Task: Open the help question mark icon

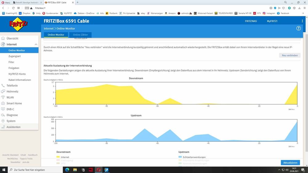Action: pyautogui.click(x=298, y=28)
